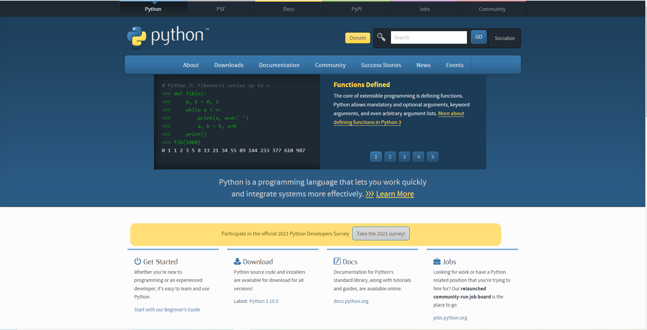647x330 pixels.
Task: Open the jobs.python.org link
Action: tap(450, 318)
